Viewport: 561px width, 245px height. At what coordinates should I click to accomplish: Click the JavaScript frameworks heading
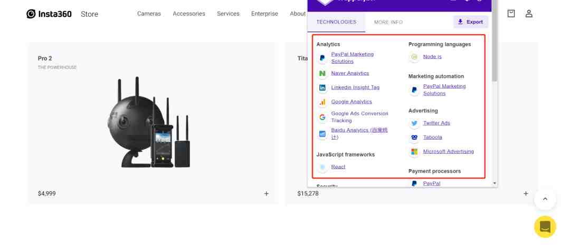tap(346, 155)
